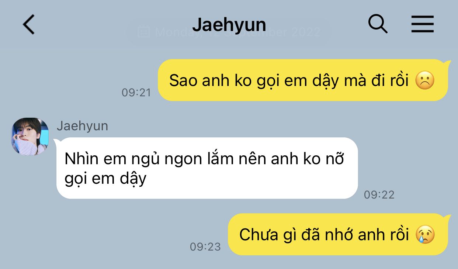The height and width of the screenshot is (269, 458).
Task: Select the message "Sao anh ko gọi em dậy"
Action: pos(303,80)
